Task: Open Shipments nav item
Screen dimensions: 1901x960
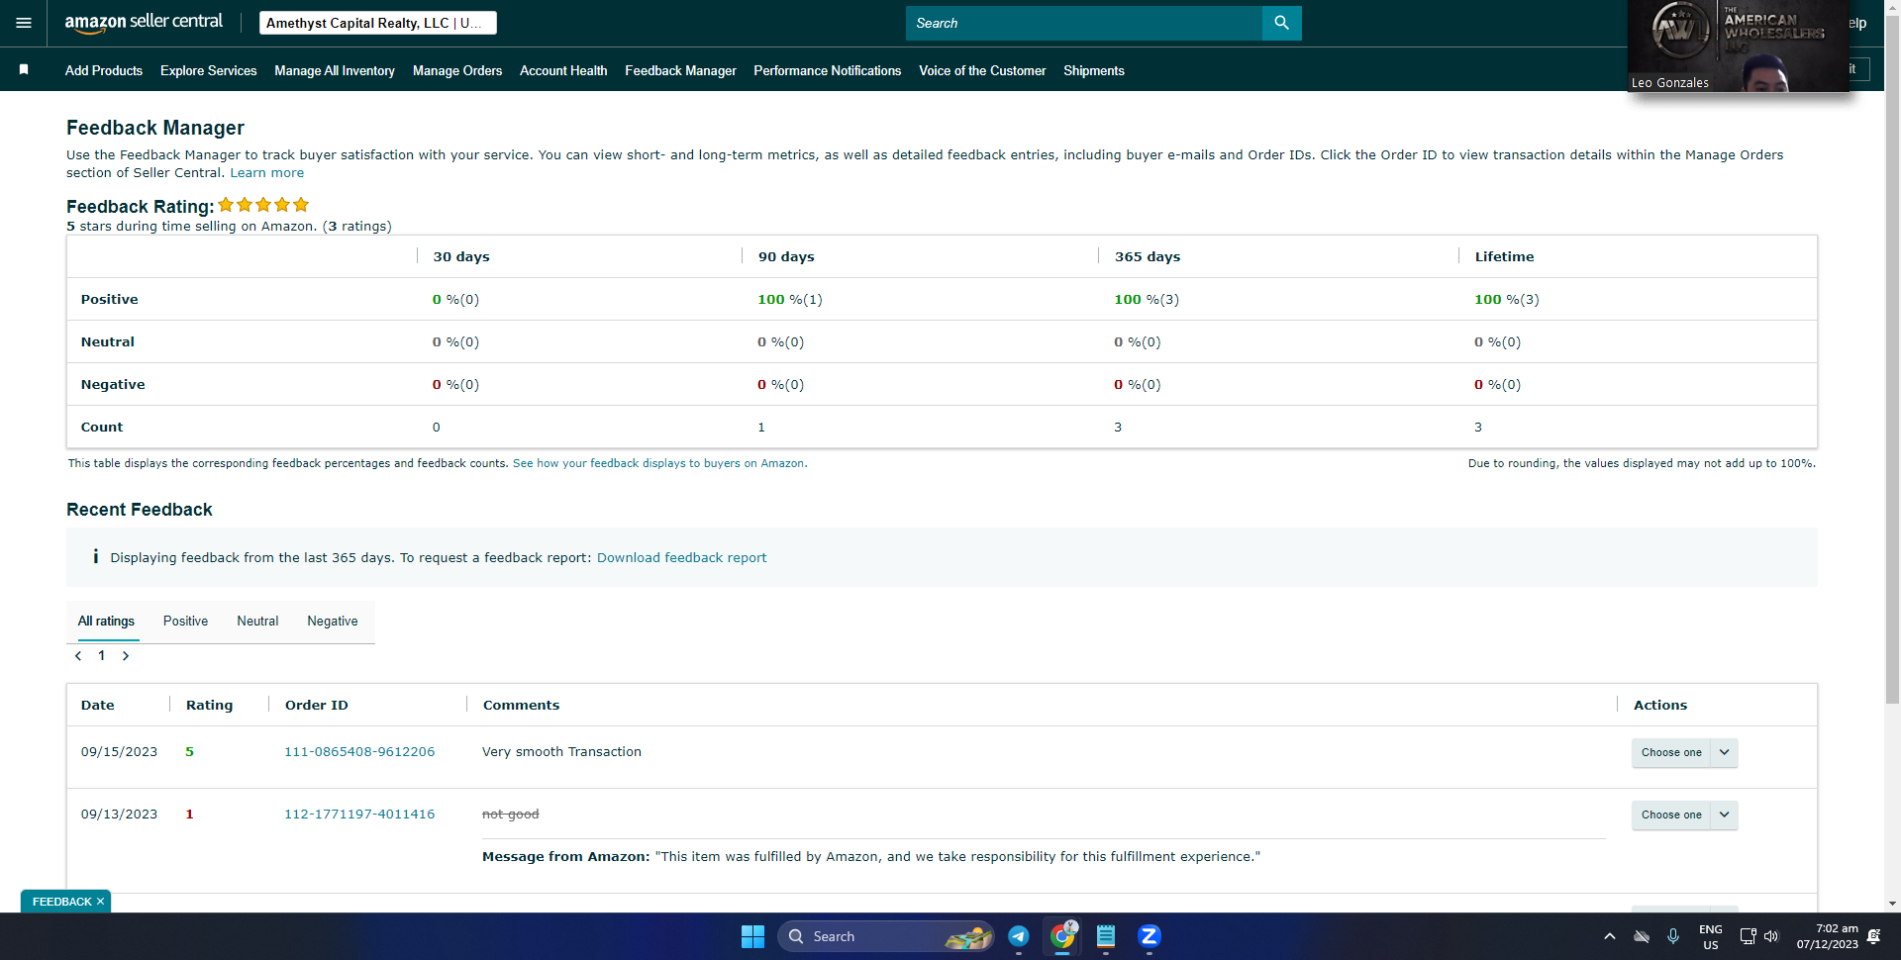Action: click(x=1094, y=70)
